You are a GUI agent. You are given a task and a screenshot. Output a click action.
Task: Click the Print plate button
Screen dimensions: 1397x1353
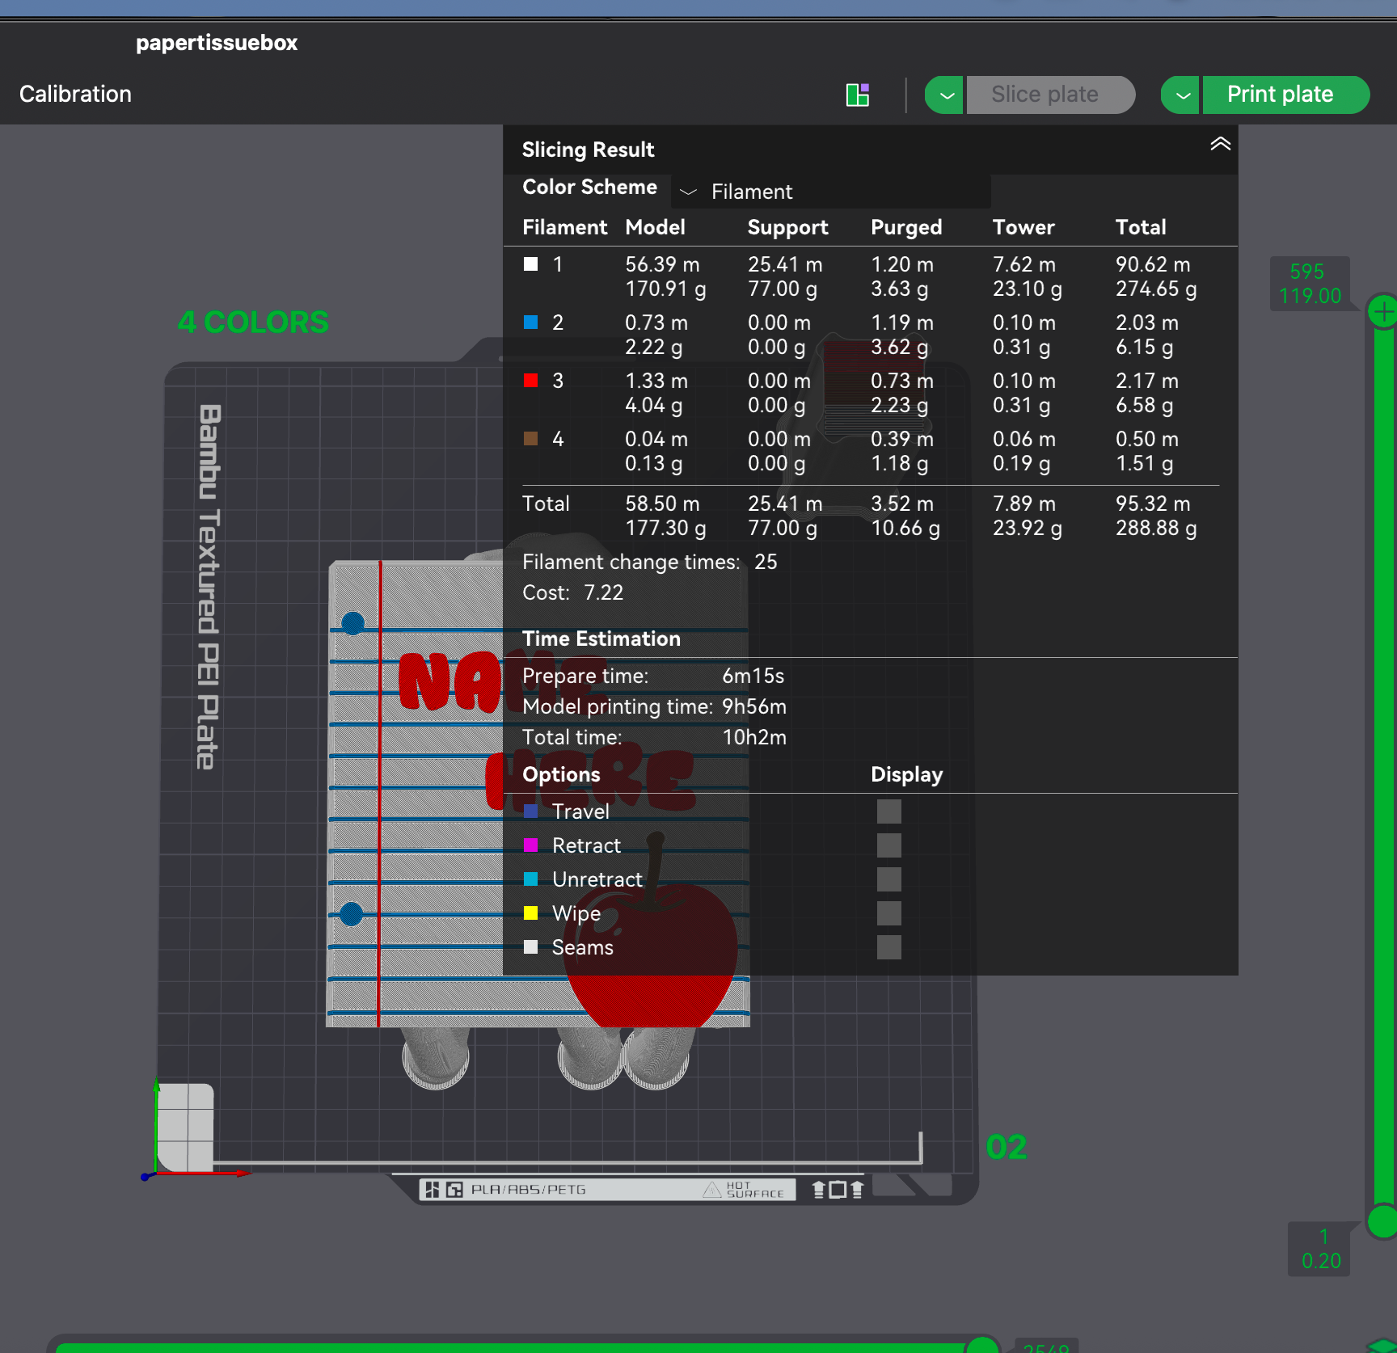1285,95
